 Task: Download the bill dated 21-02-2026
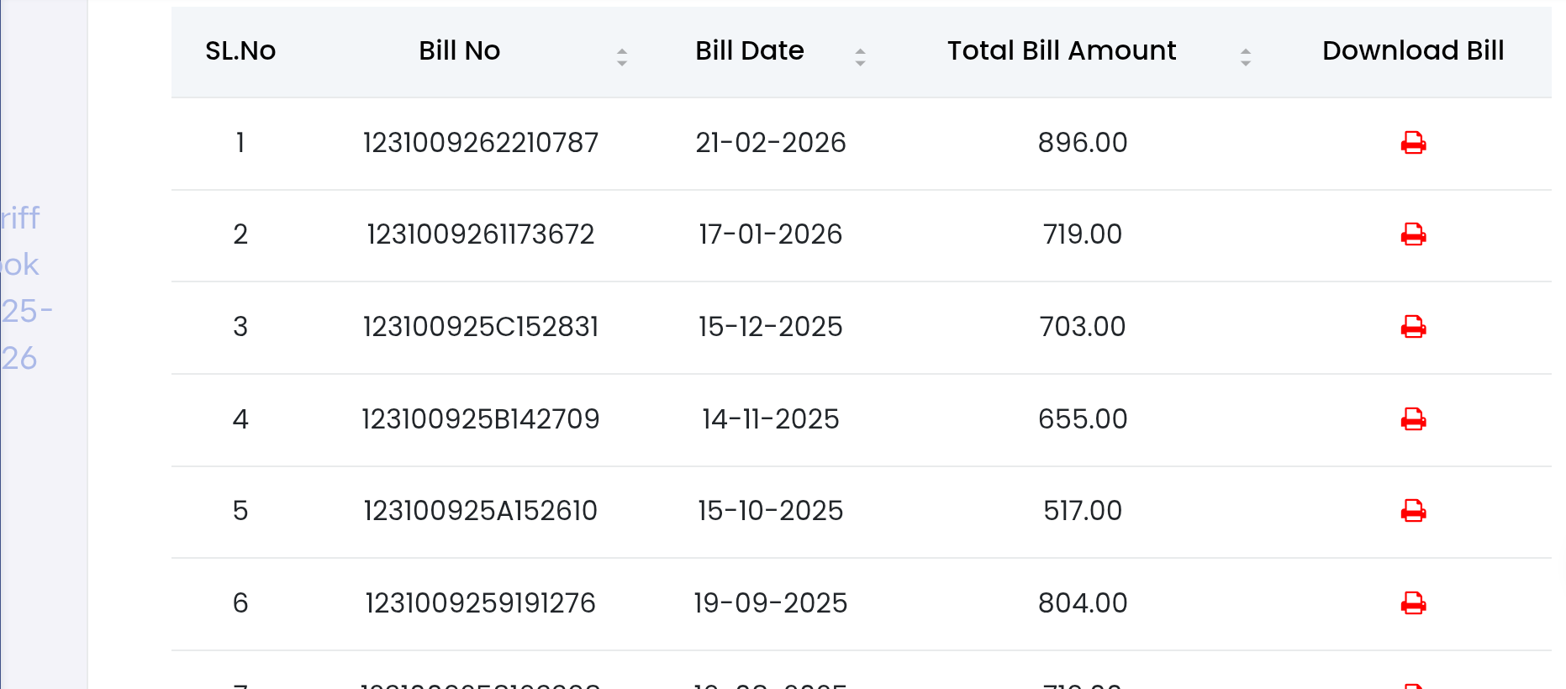click(1413, 143)
